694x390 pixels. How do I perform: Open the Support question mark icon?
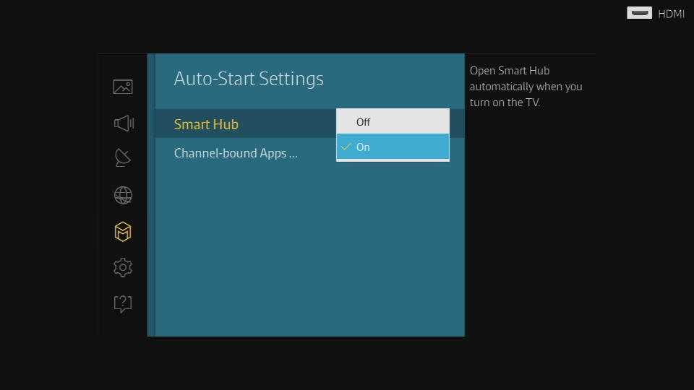123,304
